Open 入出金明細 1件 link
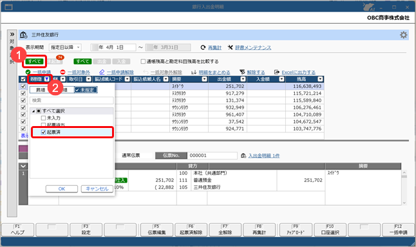This screenshot has height=247, width=416. pos(264,156)
